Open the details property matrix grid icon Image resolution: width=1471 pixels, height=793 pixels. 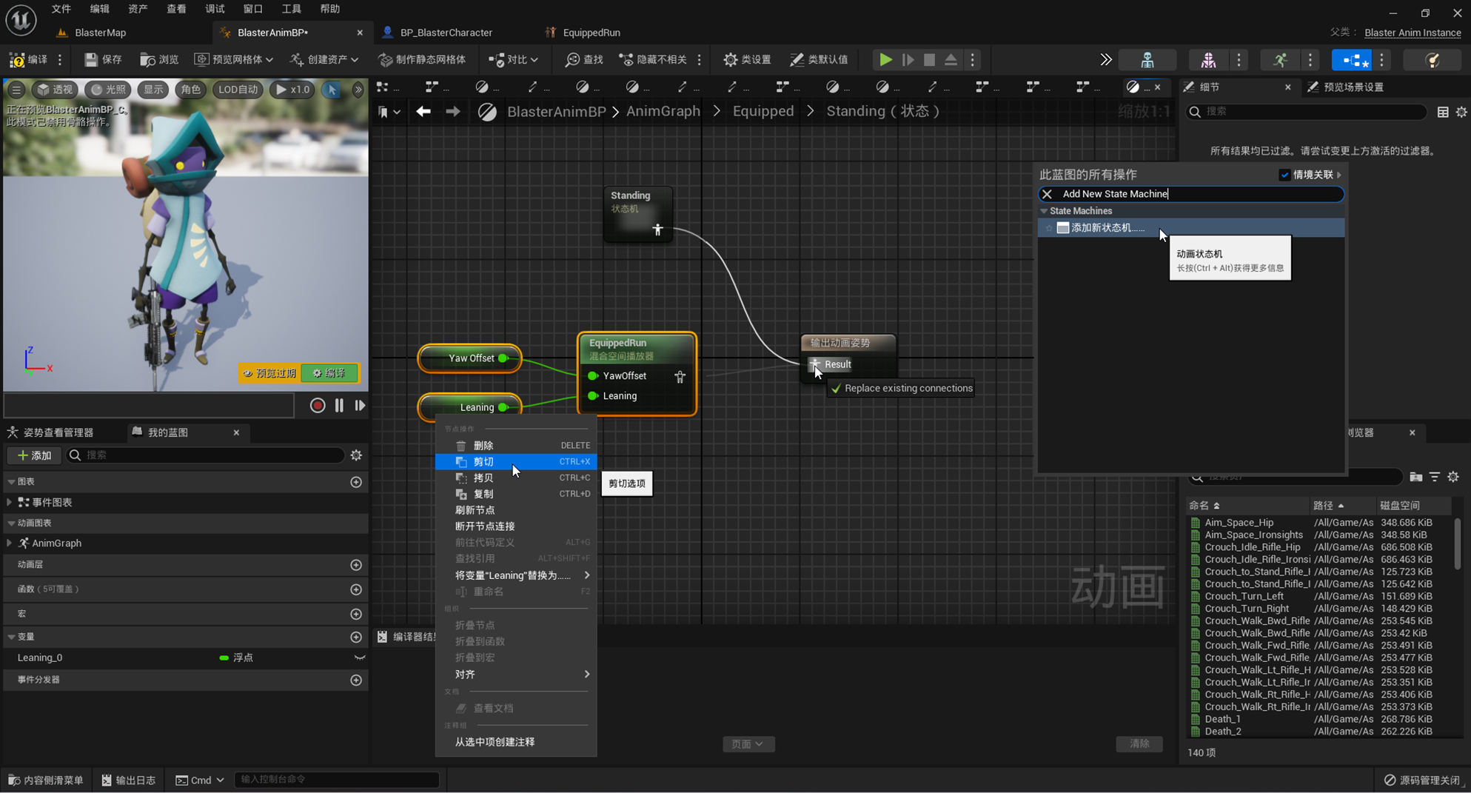coord(1443,112)
